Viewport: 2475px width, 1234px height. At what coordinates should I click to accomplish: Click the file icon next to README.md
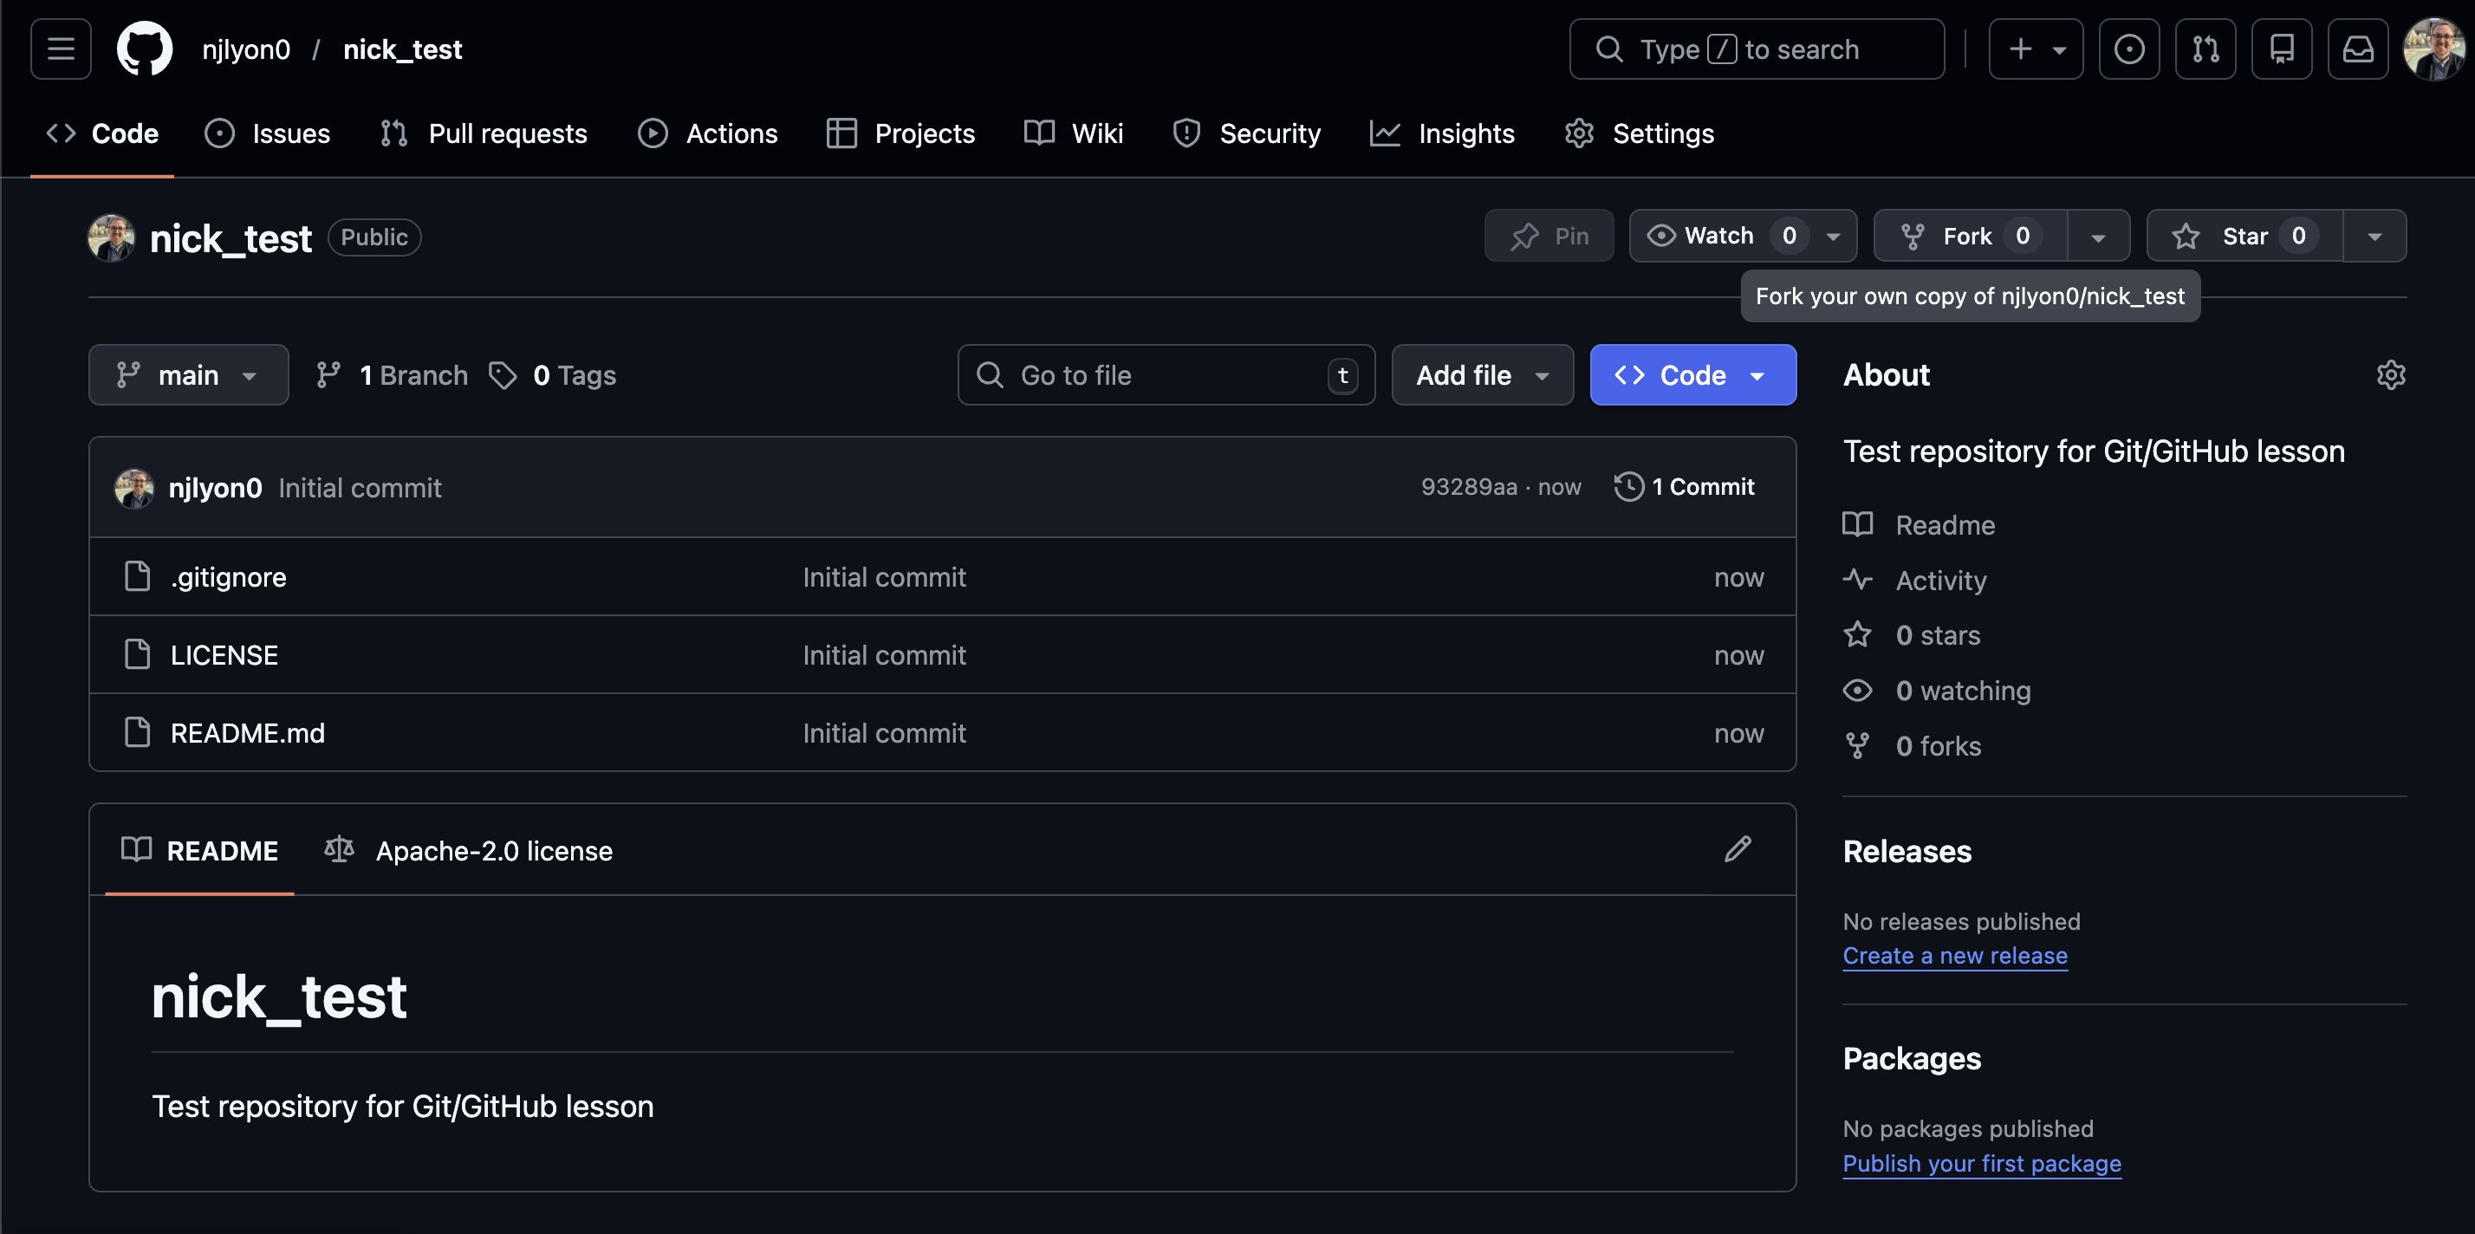click(x=138, y=732)
